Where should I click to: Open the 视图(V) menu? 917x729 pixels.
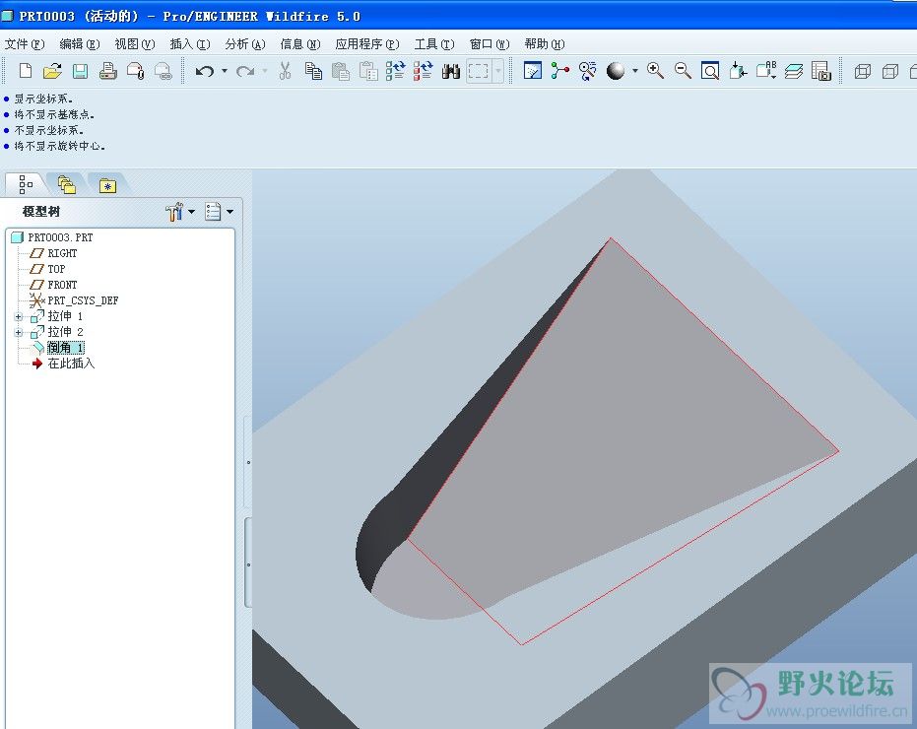135,44
